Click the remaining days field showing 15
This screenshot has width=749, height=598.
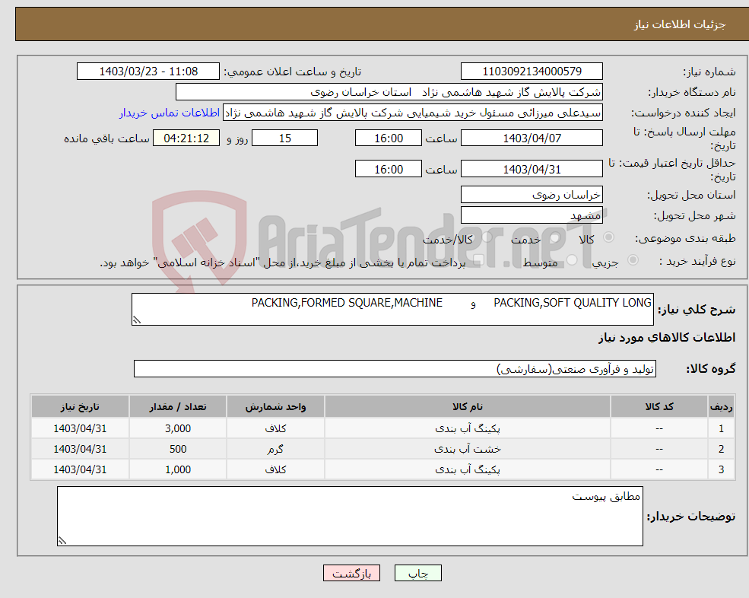284,138
